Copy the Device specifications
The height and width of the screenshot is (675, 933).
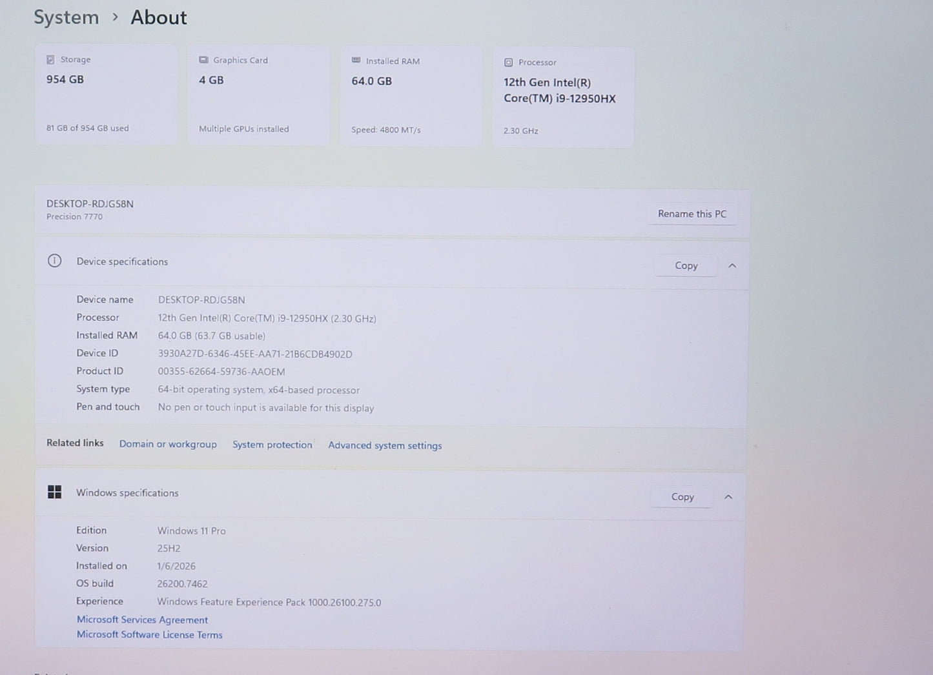686,265
